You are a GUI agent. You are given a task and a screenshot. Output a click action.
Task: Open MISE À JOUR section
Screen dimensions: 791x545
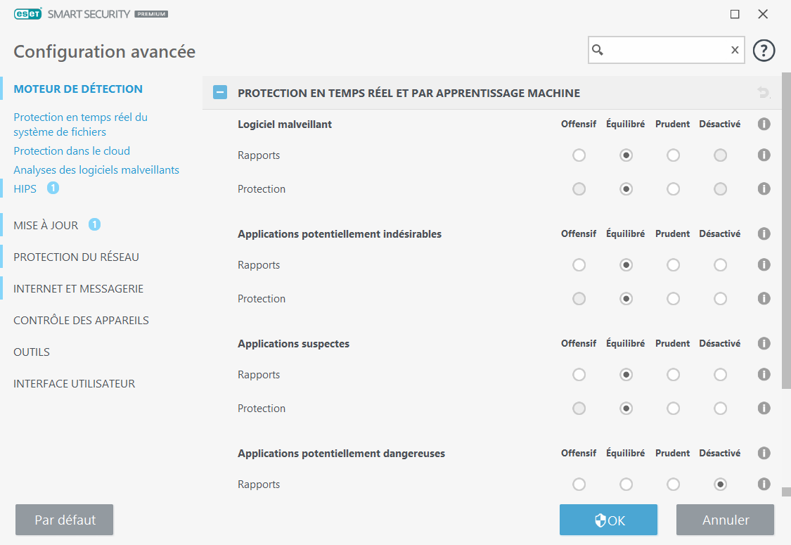coord(46,226)
